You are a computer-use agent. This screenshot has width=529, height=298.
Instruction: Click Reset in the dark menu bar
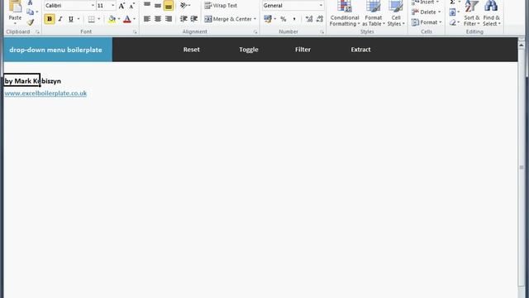(191, 50)
